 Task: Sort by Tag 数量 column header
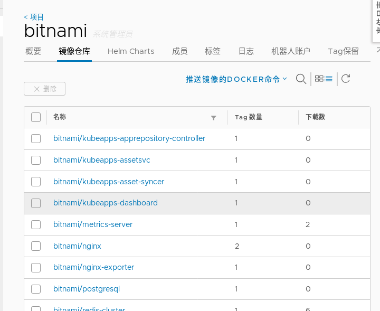click(249, 117)
